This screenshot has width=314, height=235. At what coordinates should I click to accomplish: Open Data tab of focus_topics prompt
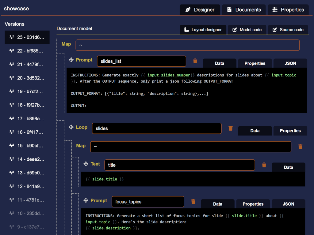[x=217, y=204]
